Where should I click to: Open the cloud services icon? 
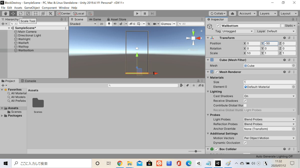pos(232,13)
